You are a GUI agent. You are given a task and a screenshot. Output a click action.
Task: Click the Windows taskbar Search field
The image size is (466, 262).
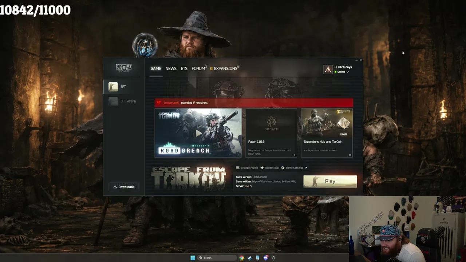217,258
